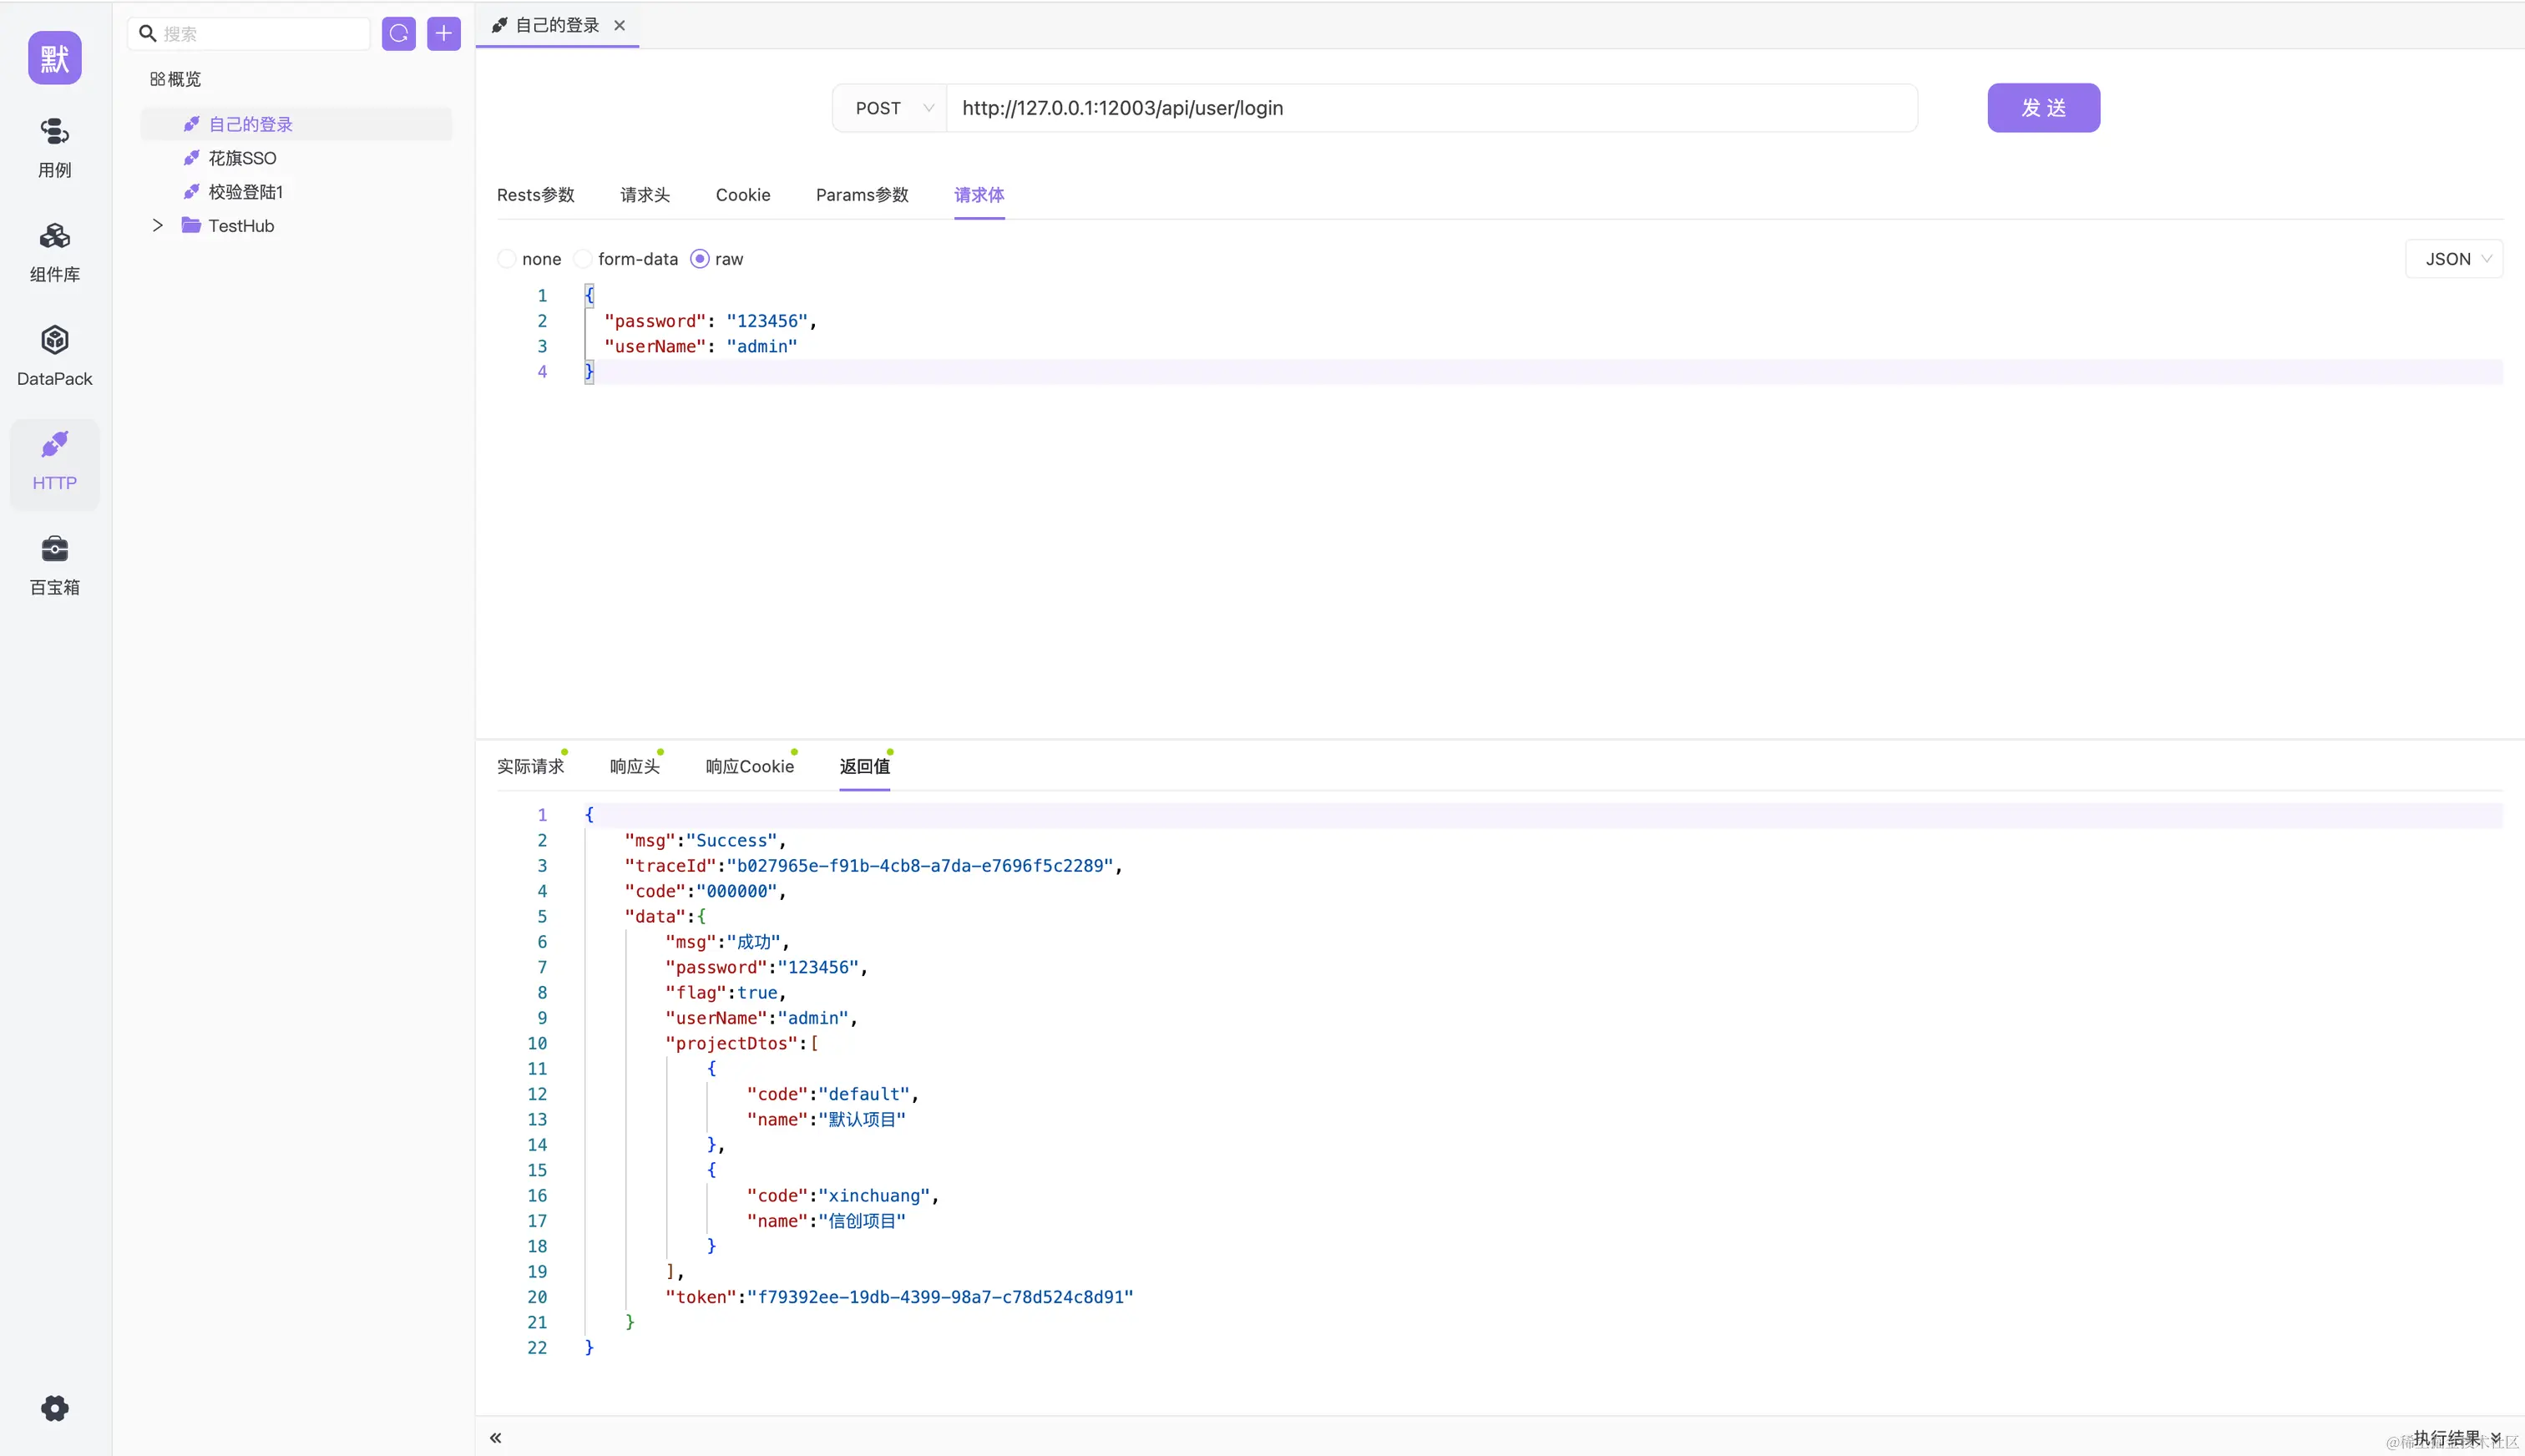2525x1456 pixels.
Task: Open the 百宝箱 toolbox
Action: (54, 564)
